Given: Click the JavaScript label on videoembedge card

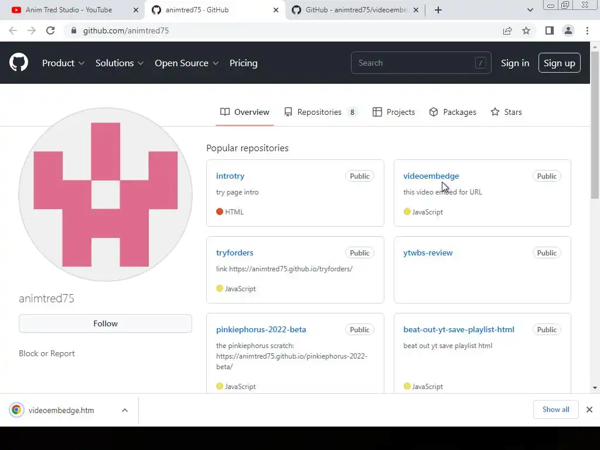Looking at the screenshot, I should pyautogui.click(x=427, y=212).
